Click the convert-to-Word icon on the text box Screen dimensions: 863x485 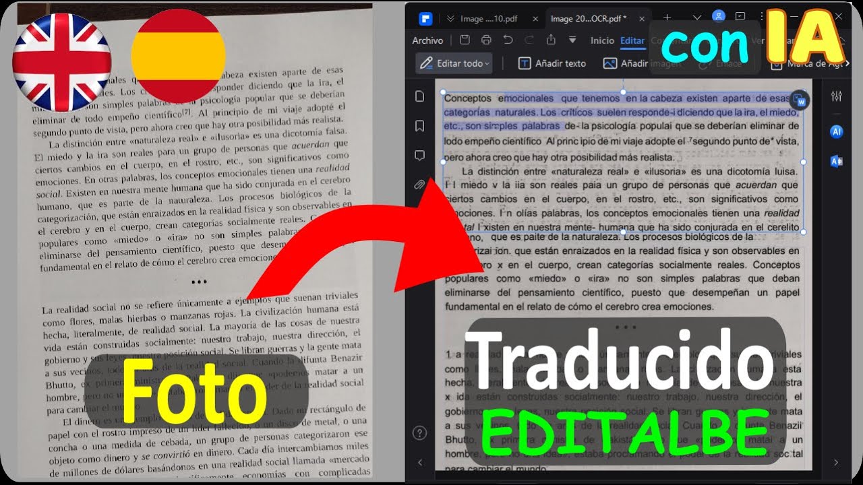[x=800, y=100]
